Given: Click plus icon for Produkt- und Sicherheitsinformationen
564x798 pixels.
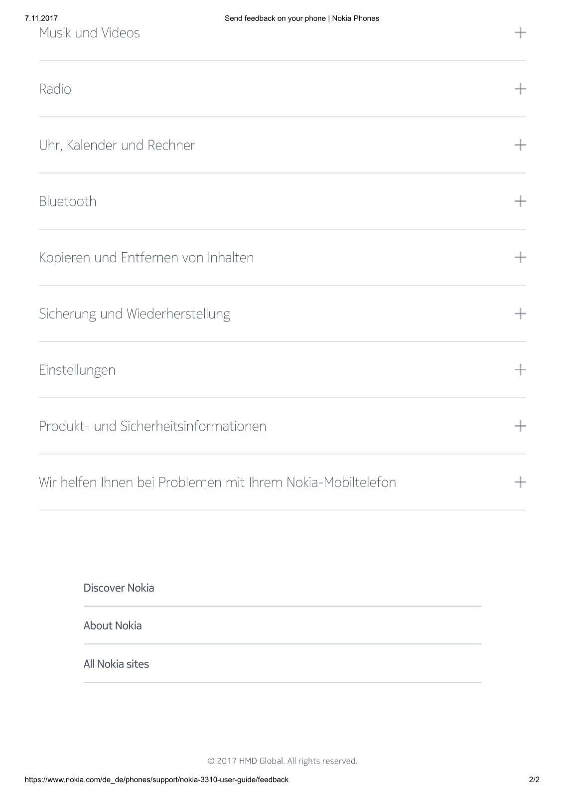Looking at the screenshot, I should pyautogui.click(x=520, y=426).
